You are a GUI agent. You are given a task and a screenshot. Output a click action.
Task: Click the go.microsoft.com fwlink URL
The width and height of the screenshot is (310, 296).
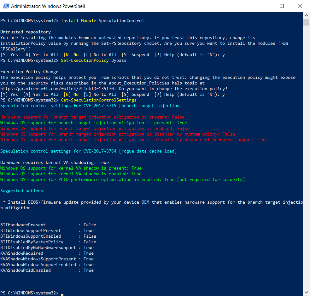click(x=60, y=89)
